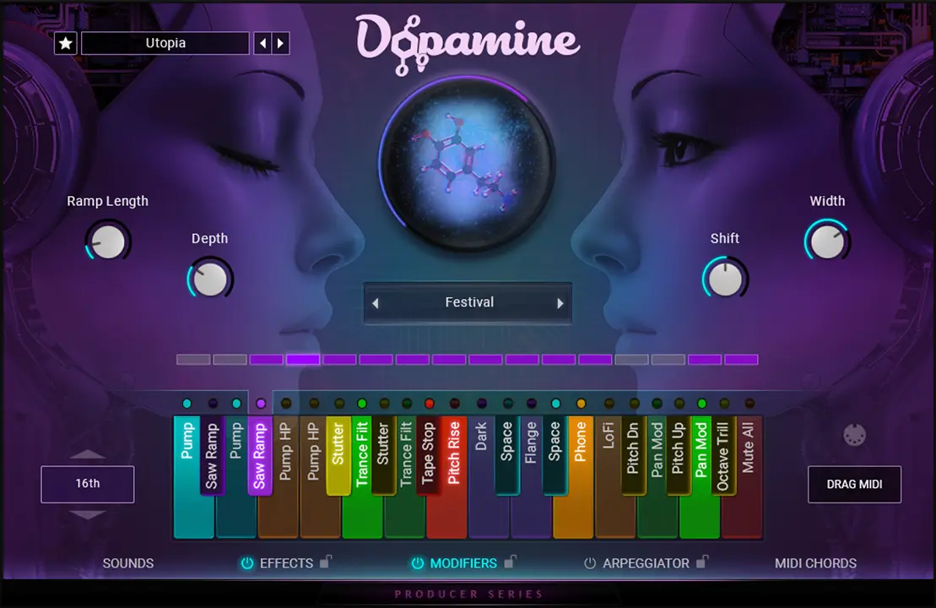Click the lock icon beside MODIFIERS
Viewport: 936px width, 608px height.
click(510, 562)
